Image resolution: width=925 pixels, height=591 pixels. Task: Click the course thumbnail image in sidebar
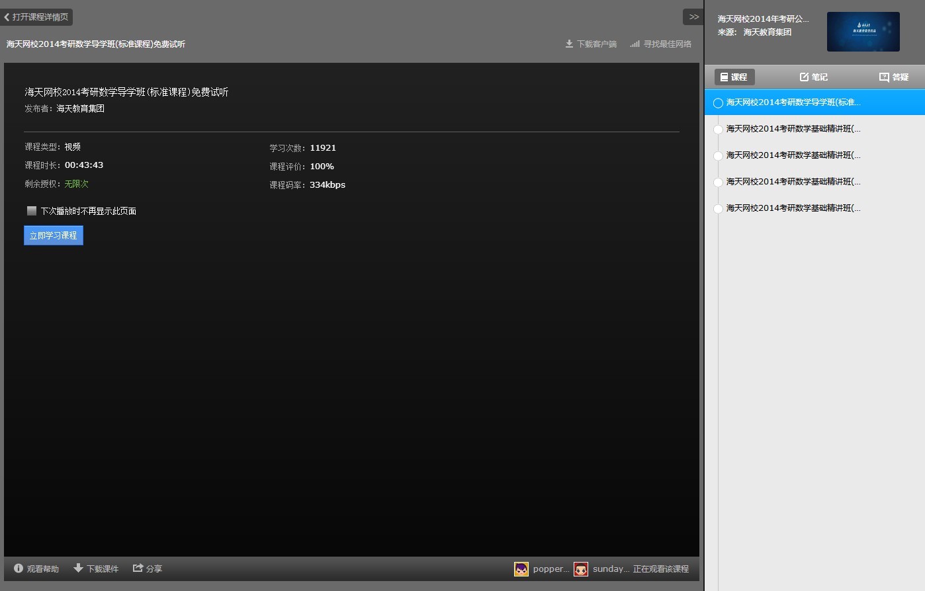click(x=863, y=32)
